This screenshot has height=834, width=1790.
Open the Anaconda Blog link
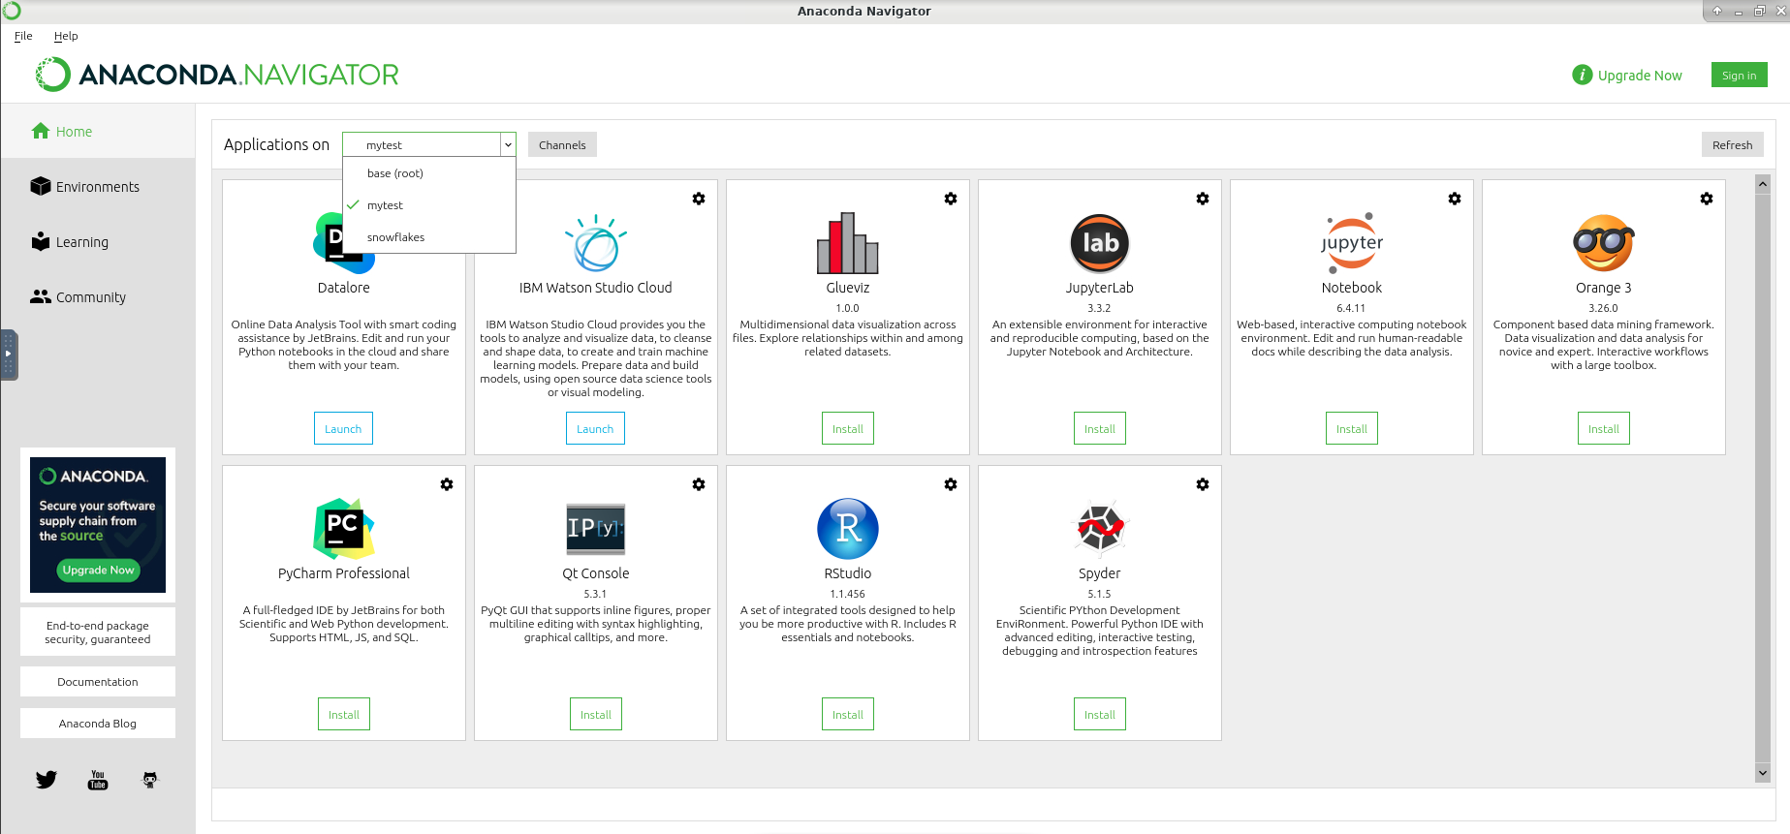point(98,724)
